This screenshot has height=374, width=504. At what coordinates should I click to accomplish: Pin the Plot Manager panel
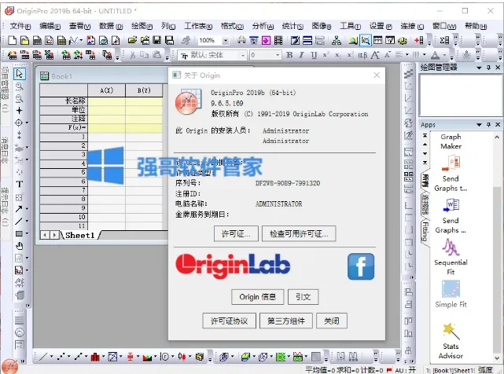click(x=488, y=68)
